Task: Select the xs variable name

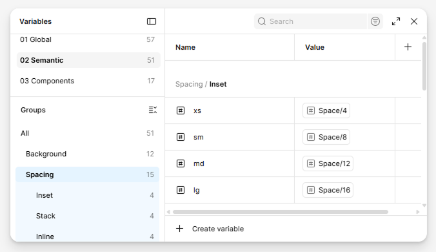Action: (197, 110)
